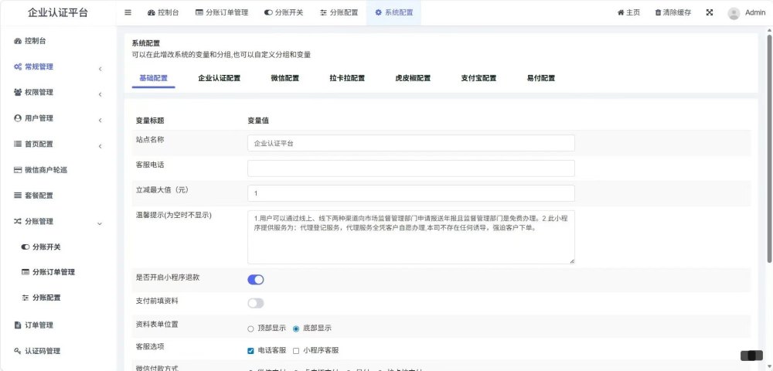Enable the 支付前填资料 switch

pyautogui.click(x=256, y=303)
